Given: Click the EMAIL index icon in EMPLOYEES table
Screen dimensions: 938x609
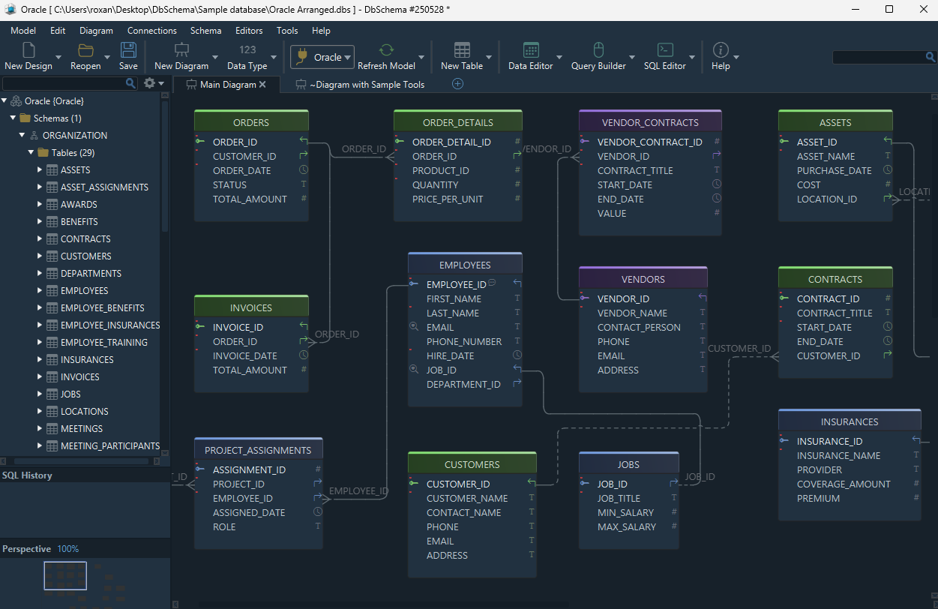Looking at the screenshot, I should click(x=413, y=327).
